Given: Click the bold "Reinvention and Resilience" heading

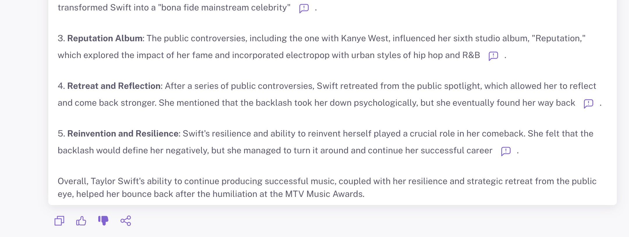Looking at the screenshot, I should tap(123, 134).
